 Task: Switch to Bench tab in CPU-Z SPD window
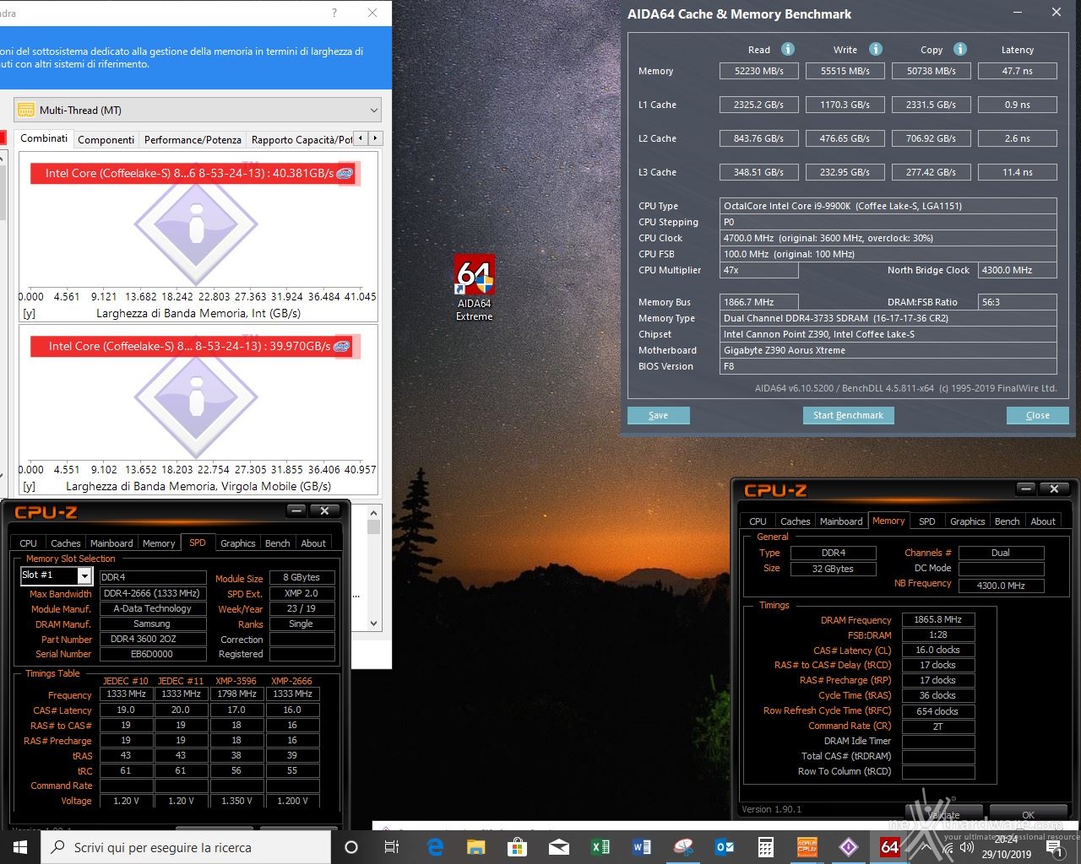[x=278, y=543]
